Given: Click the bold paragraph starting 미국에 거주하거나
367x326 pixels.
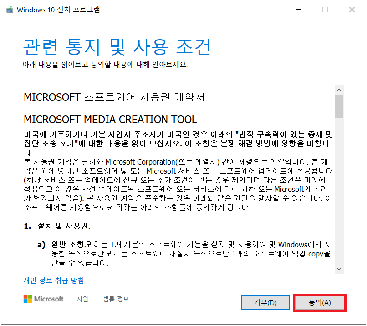Looking at the screenshot, I should coord(178,143).
